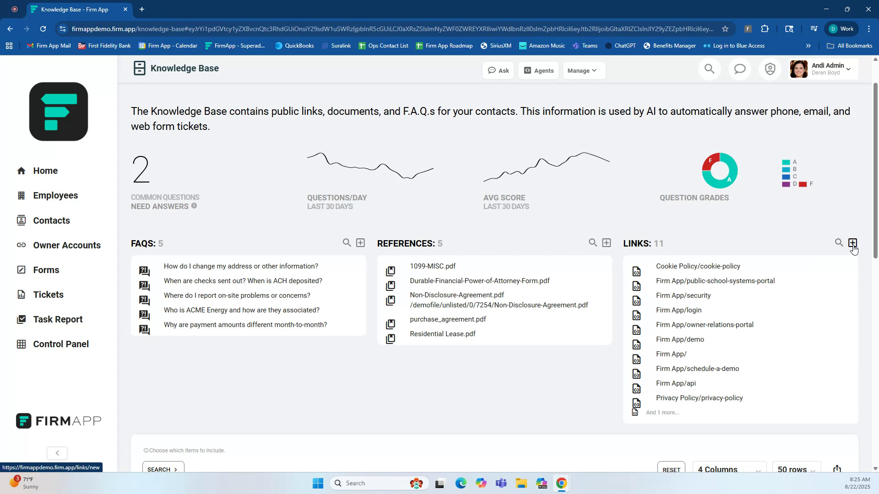
Task: Collapse the sidebar with the chevron control
Action: coord(57,453)
